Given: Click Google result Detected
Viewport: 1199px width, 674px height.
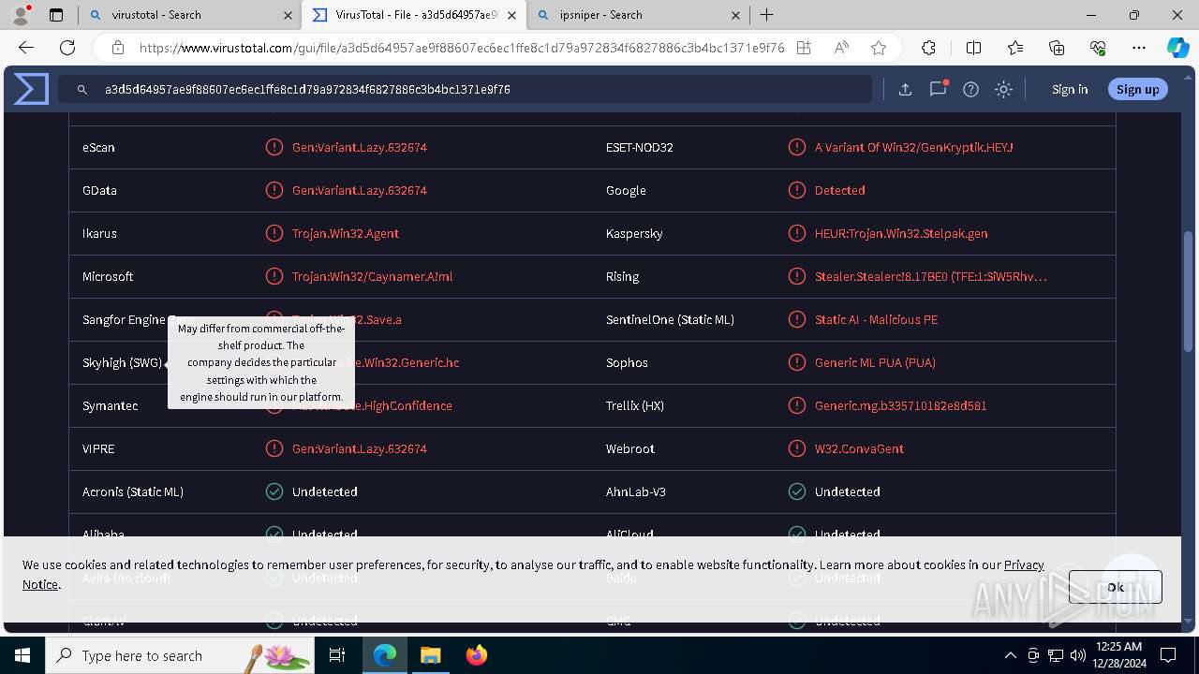Looking at the screenshot, I should (x=840, y=190).
